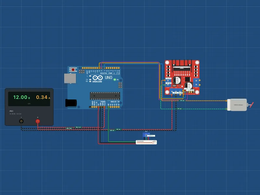Click the right blue screw terminal on driver
This screenshot has height=195, width=260.
coord(196,83)
